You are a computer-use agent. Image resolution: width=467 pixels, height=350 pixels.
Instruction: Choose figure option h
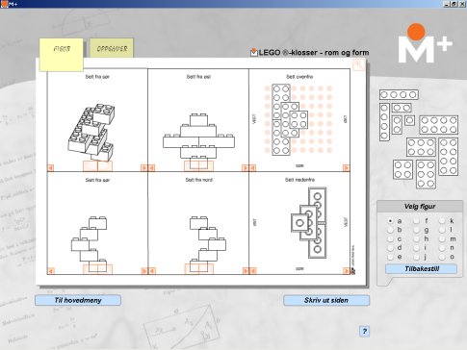pos(416,238)
